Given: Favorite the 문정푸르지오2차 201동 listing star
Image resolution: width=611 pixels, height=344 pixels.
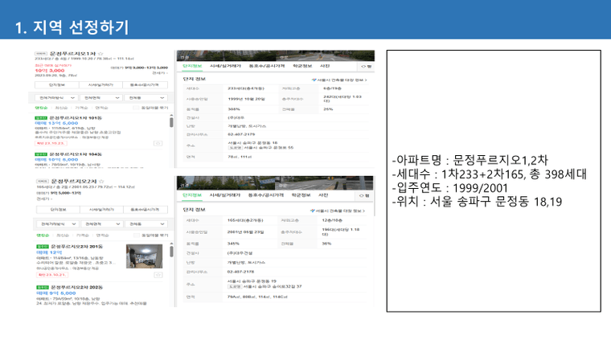Looking at the screenshot, I should (158, 275).
